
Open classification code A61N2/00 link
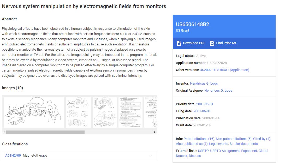tap(13, 156)
